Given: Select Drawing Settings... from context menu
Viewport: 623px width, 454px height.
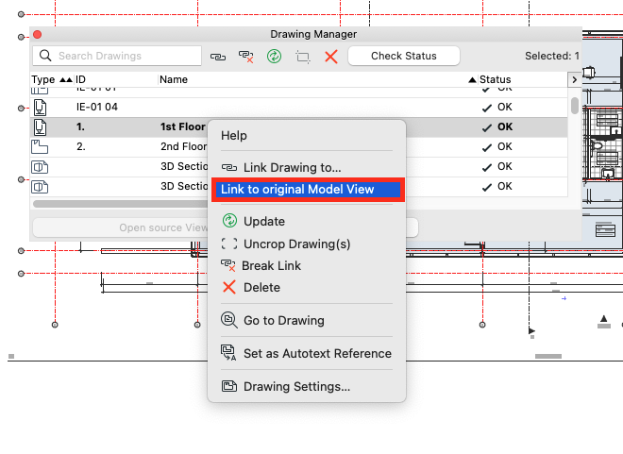Looking at the screenshot, I should click(x=296, y=386).
